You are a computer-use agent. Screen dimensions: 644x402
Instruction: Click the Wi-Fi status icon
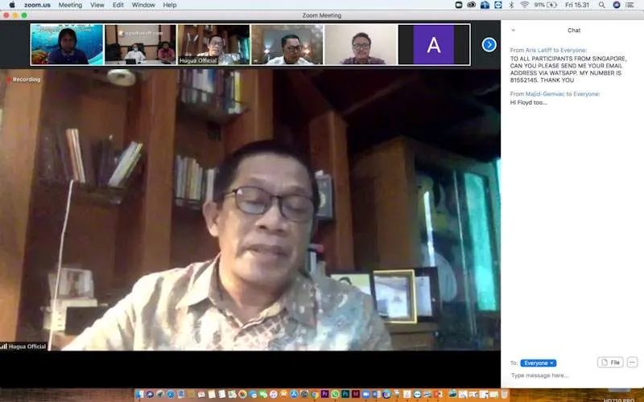point(524,5)
